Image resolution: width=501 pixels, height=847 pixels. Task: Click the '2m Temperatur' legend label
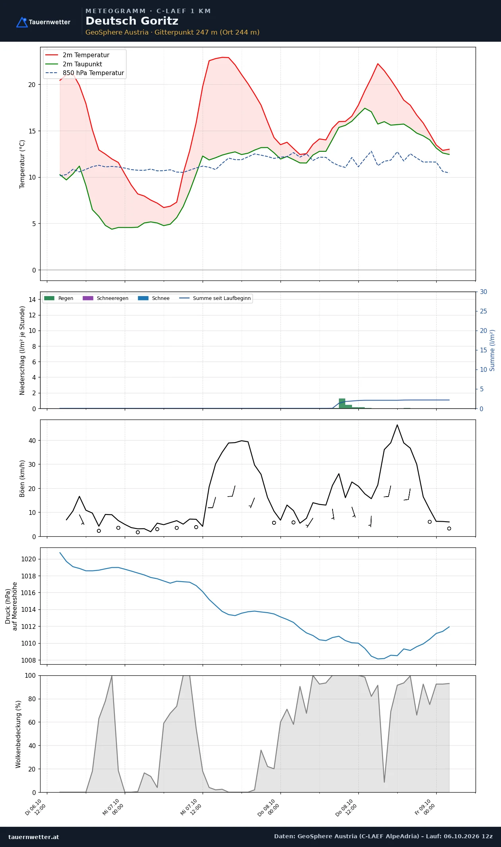pos(86,55)
